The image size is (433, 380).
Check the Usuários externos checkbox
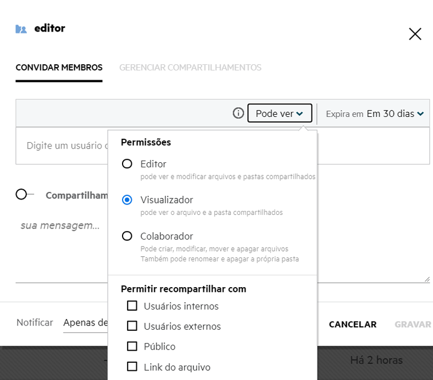pos(132,326)
